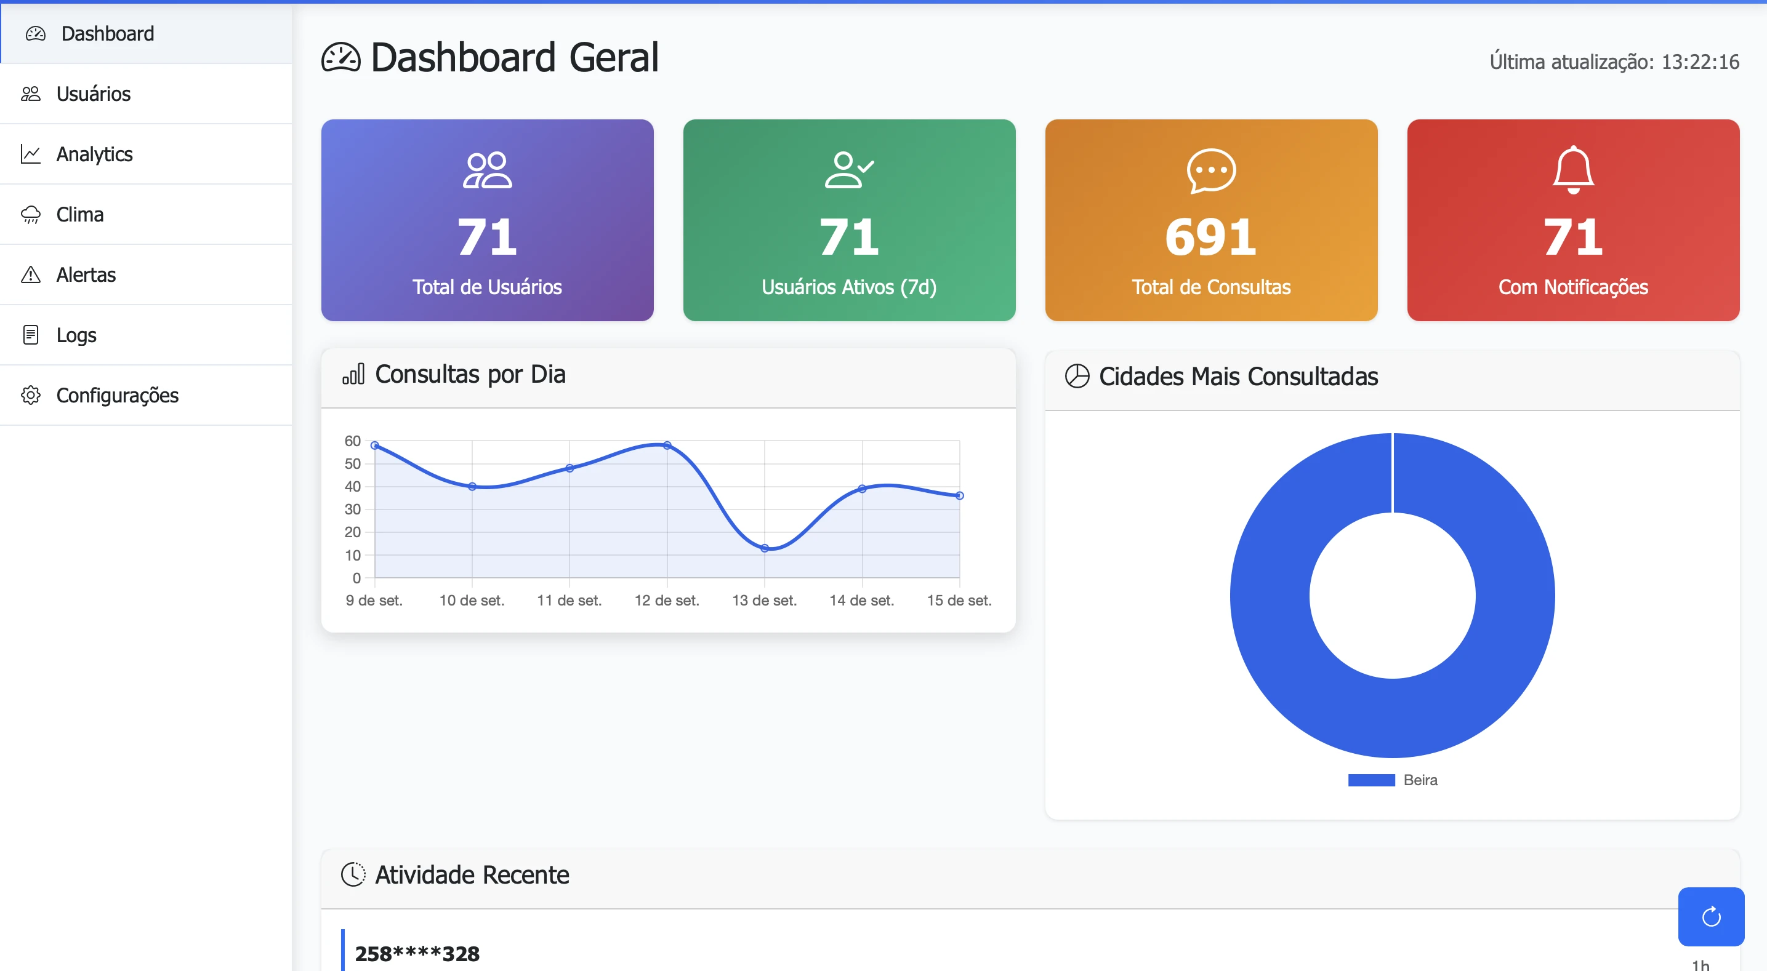This screenshot has height=971, width=1767.
Task: Click the 12 de set. chart peak point
Action: pyautogui.click(x=667, y=445)
